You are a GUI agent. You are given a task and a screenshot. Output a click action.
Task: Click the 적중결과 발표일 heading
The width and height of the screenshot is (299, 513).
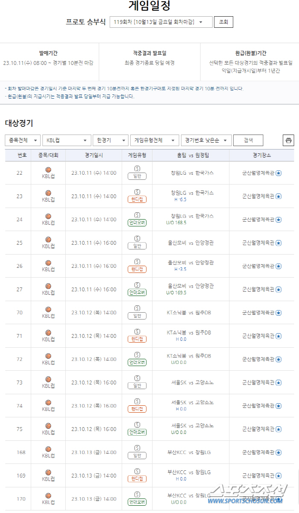[x=149, y=53]
